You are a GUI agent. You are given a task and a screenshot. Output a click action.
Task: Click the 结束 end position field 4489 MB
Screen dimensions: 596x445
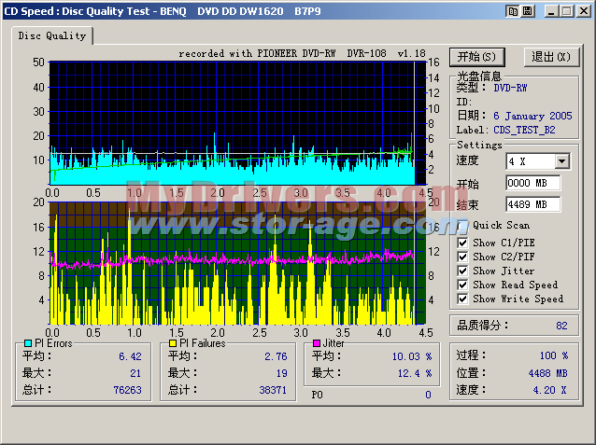click(532, 204)
